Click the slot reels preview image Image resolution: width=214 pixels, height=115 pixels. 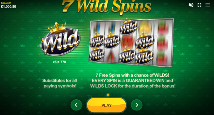click(131, 42)
